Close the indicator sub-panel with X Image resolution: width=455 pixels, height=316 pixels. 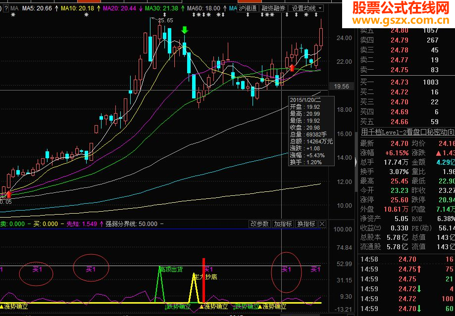click(322, 224)
